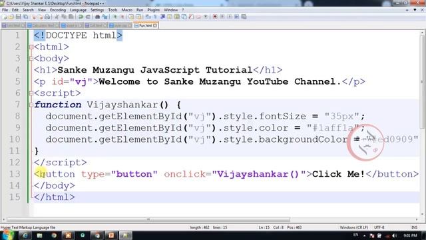Screen dimensions: 426x240
Task: Print the document using the Print icon
Action: [x=47, y=17]
